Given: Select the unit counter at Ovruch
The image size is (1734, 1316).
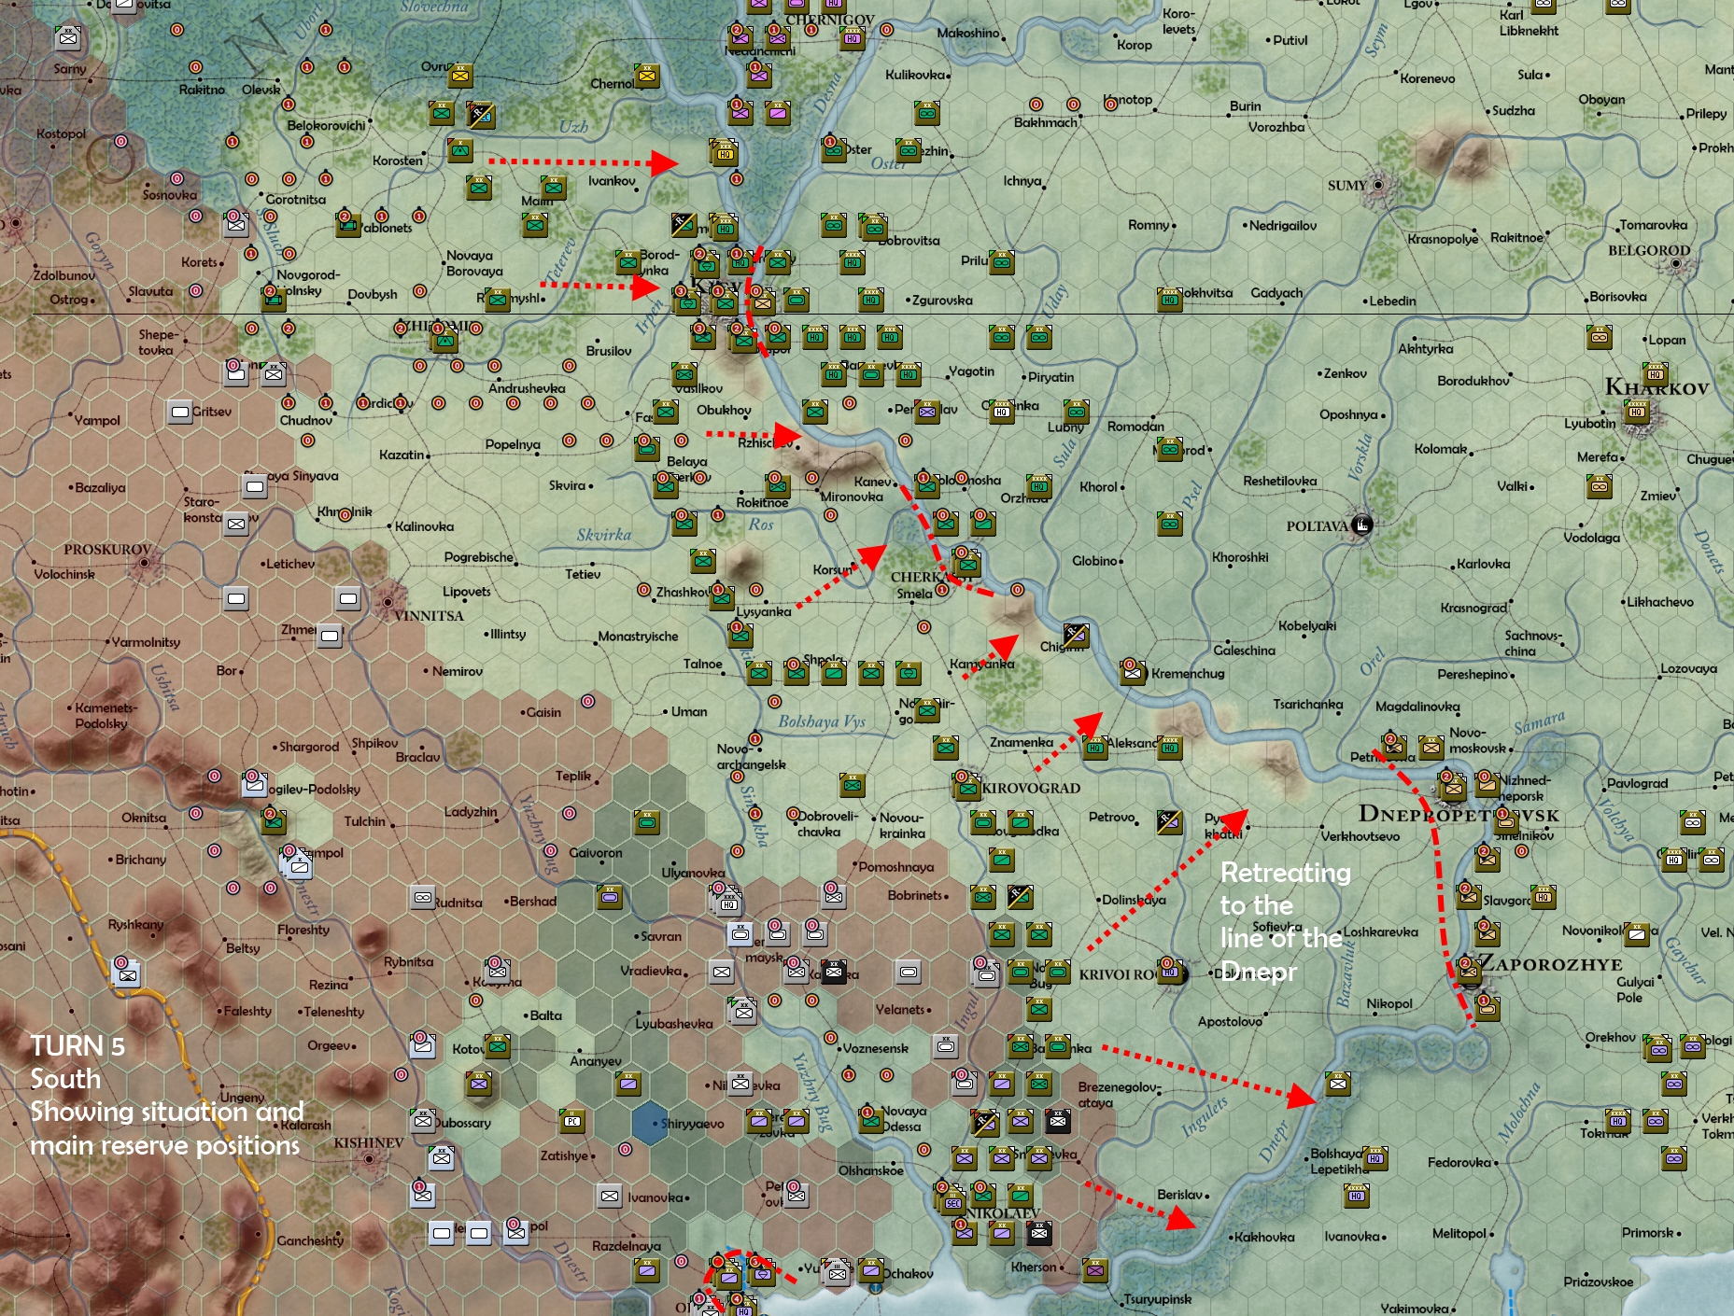Looking at the screenshot, I should [x=459, y=75].
